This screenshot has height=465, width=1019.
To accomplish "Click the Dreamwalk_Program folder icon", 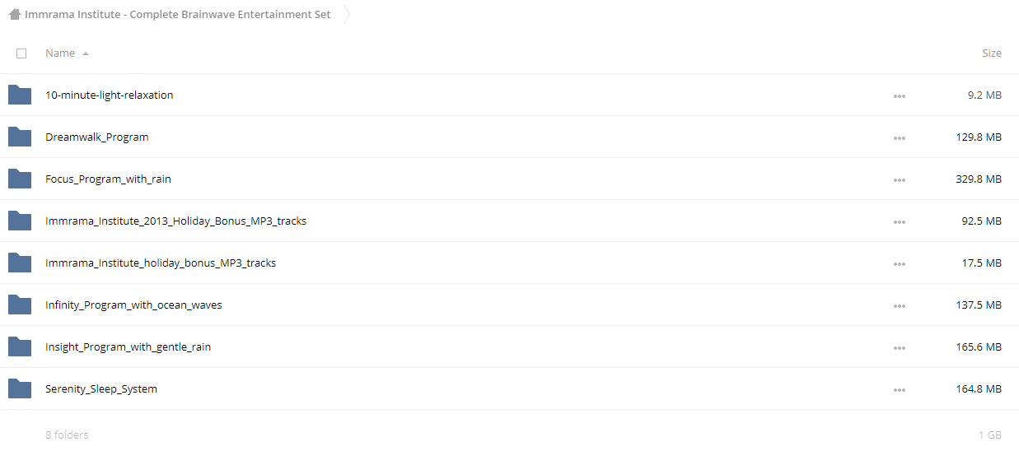I will click(20, 137).
